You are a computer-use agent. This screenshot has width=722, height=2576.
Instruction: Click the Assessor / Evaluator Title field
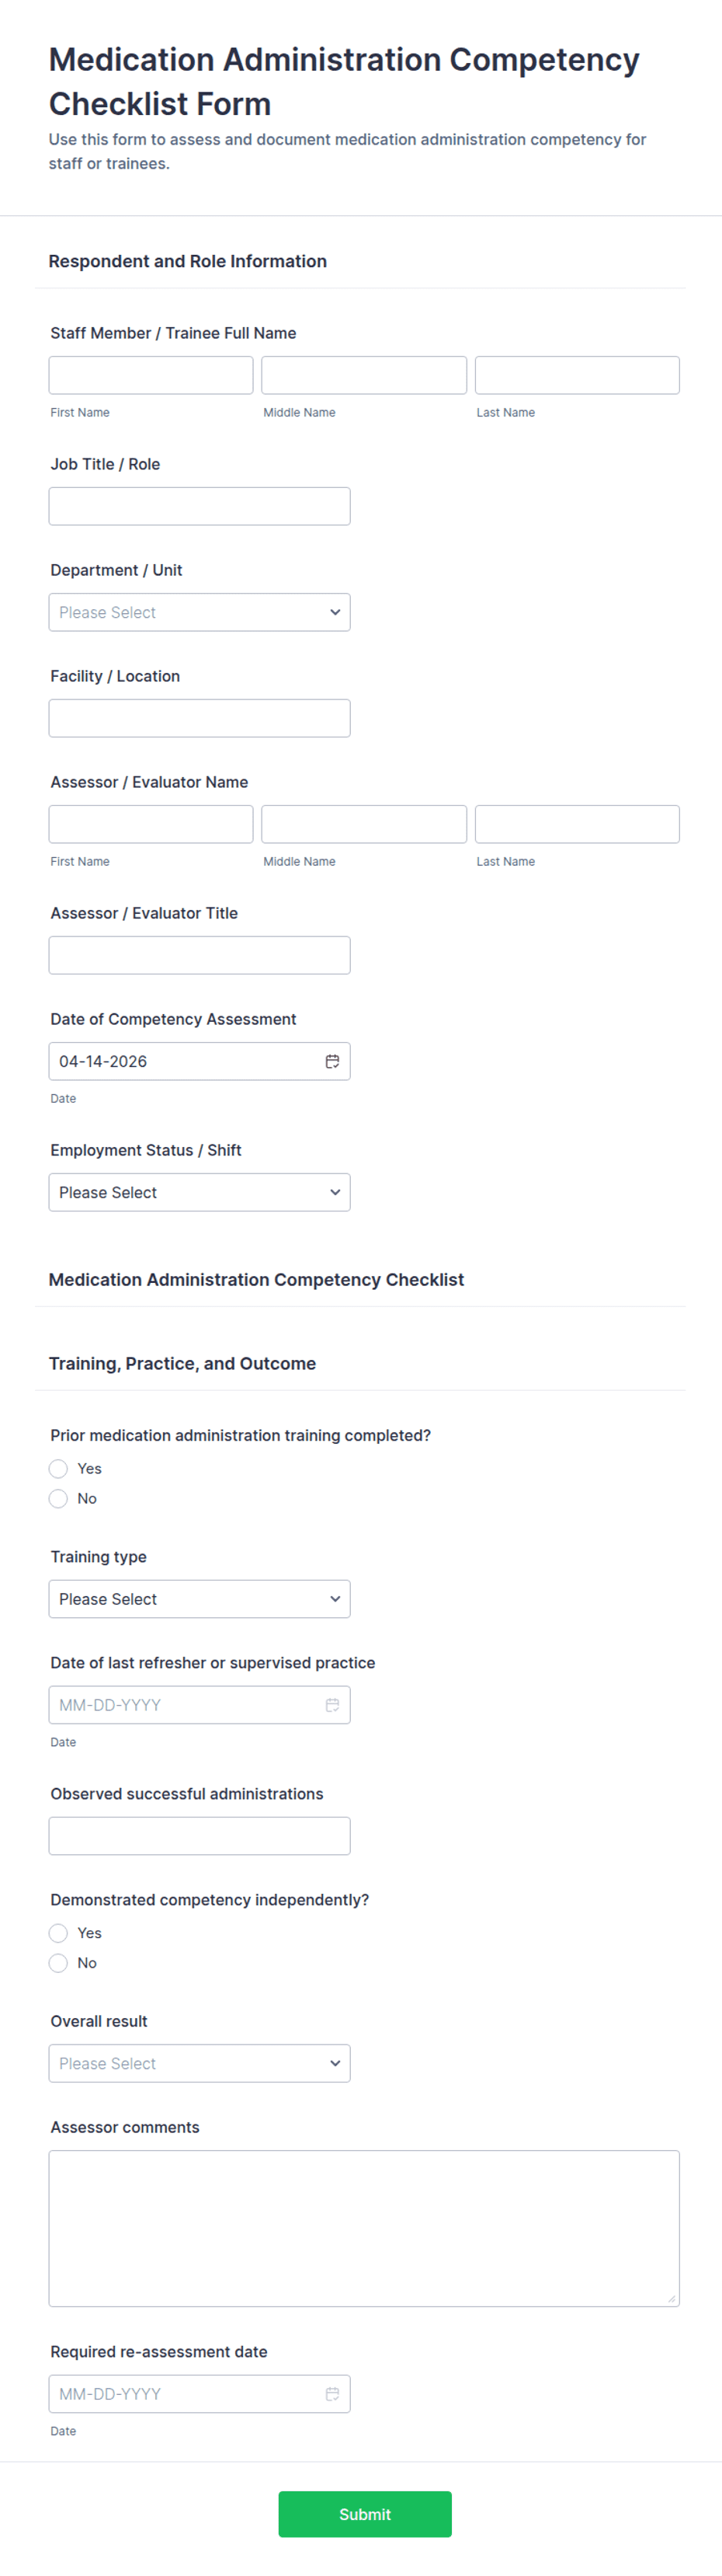pos(199,955)
